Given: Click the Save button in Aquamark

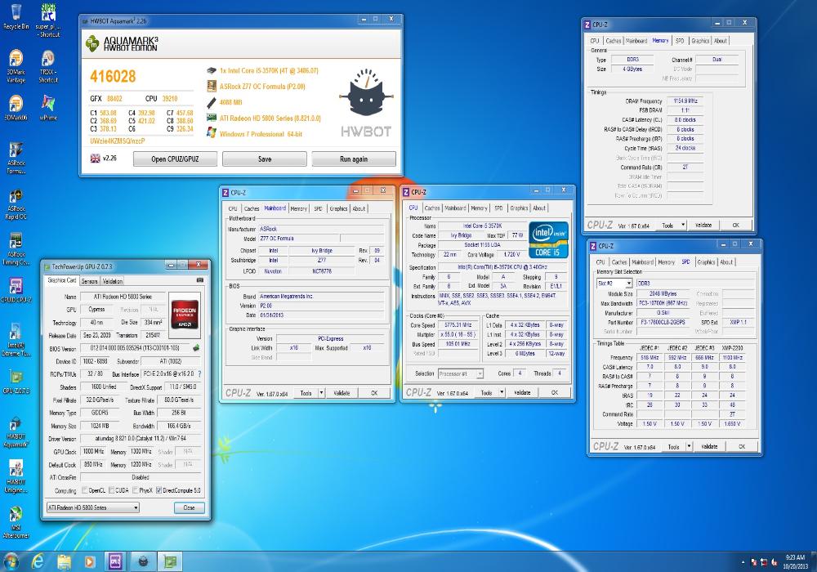Looking at the screenshot, I should click(265, 159).
